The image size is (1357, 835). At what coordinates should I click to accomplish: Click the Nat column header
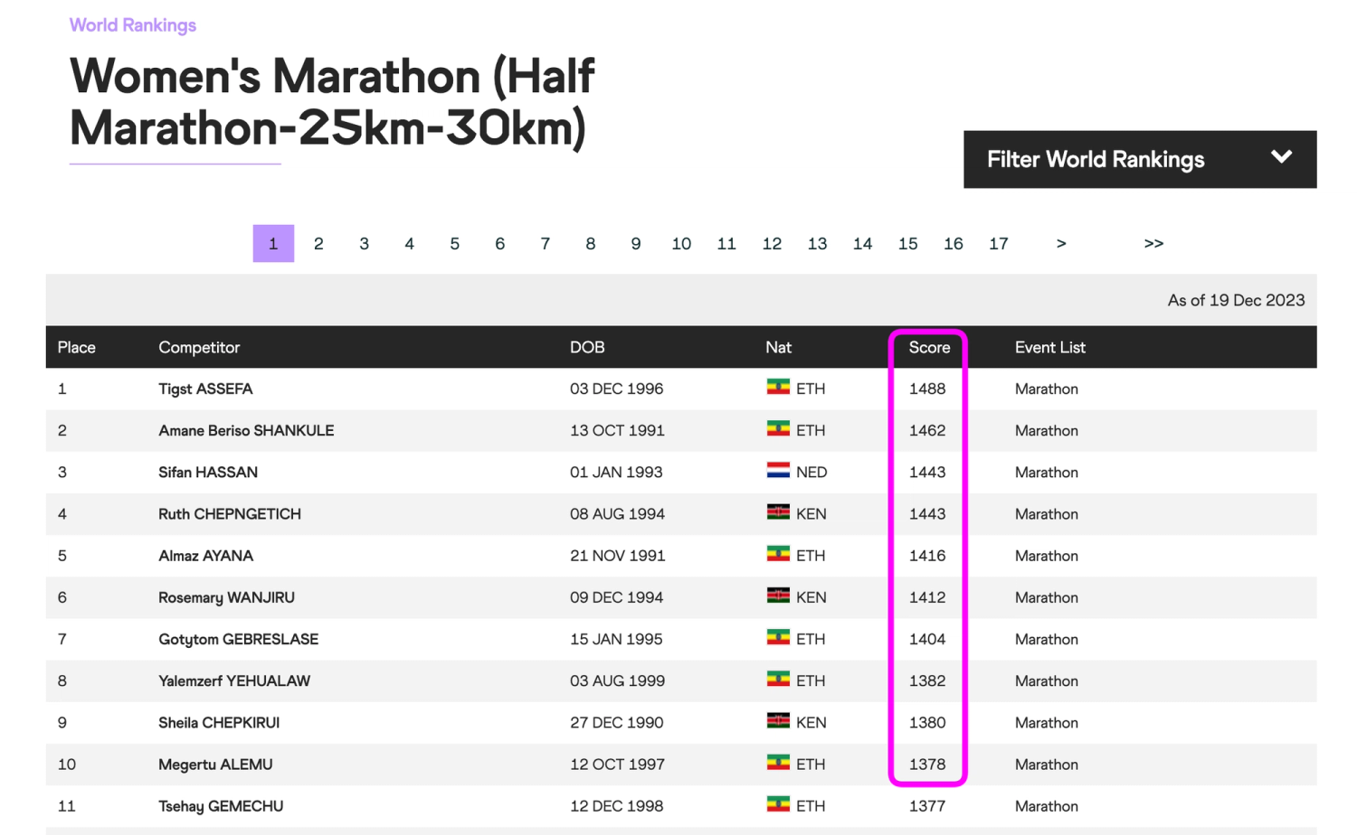coord(778,347)
